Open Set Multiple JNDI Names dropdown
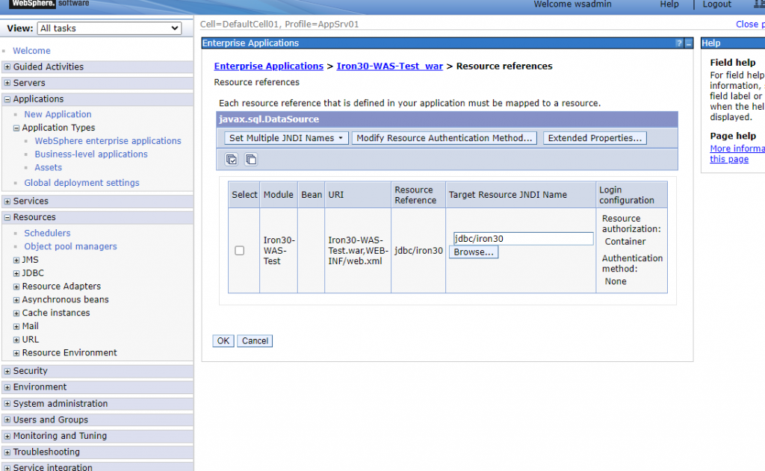765x471 pixels. [286, 138]
